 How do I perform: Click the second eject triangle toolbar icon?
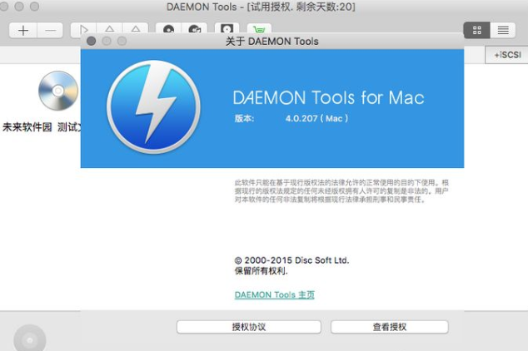[136, 29]
